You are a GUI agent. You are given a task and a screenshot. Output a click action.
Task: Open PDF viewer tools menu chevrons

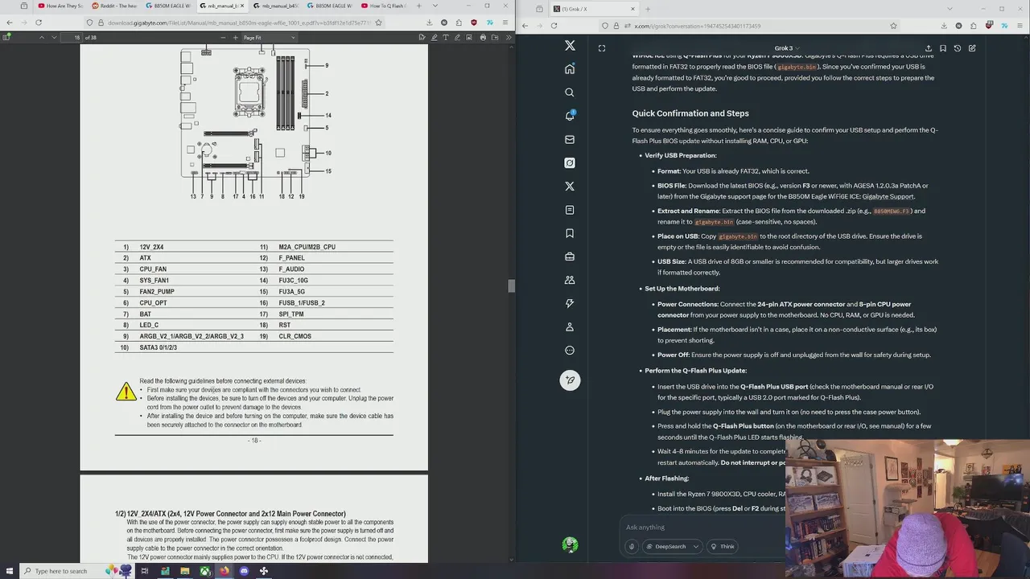[x=507, y=37]
